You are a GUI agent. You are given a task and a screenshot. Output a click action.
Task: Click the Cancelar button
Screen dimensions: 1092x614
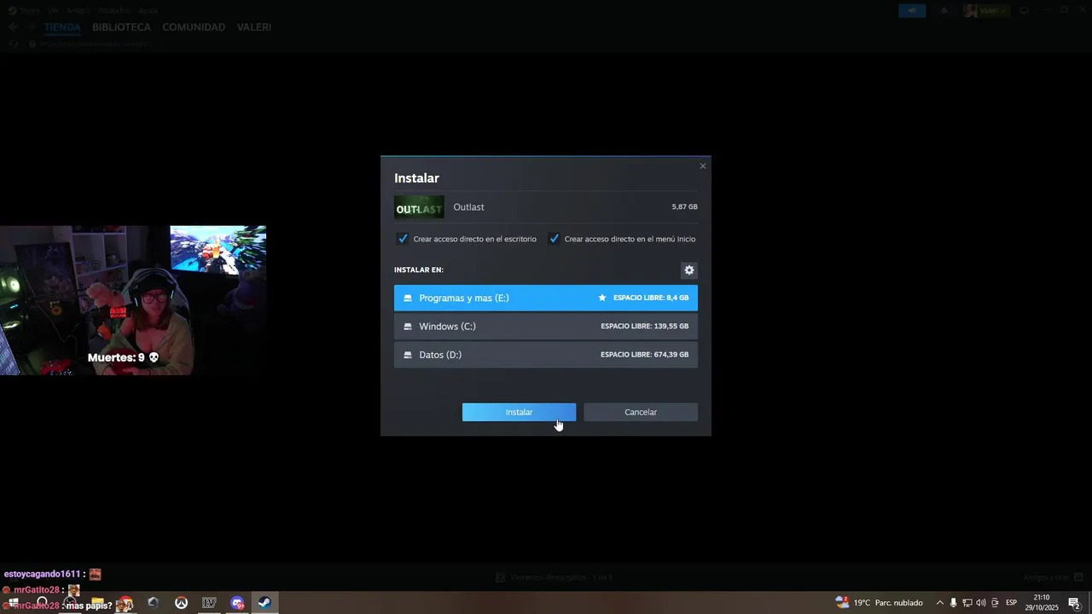point(641,412)
